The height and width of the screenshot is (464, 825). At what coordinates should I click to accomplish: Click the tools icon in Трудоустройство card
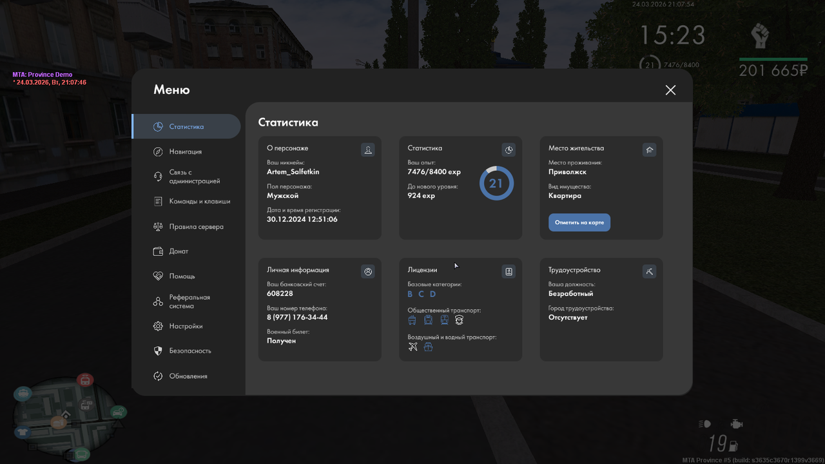649,272
